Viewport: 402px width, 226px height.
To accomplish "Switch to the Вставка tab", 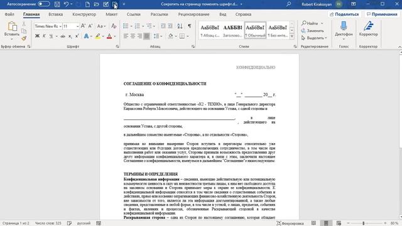I will (x=56, y=14).
